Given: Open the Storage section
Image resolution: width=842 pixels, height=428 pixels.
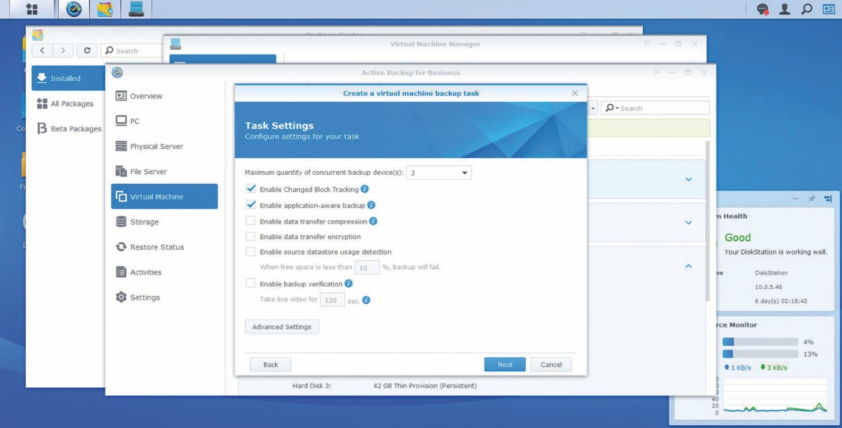Looking at the screenshot, I should [x=164, y=222].
